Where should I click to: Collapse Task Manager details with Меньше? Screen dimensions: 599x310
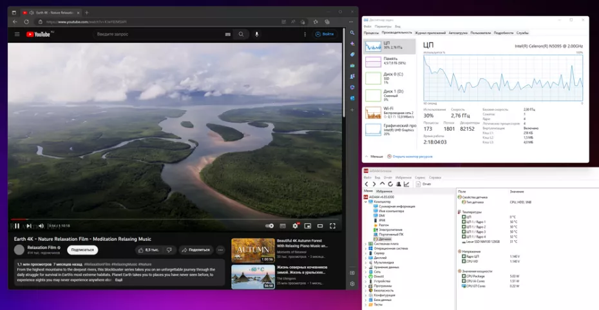[376, 156]
